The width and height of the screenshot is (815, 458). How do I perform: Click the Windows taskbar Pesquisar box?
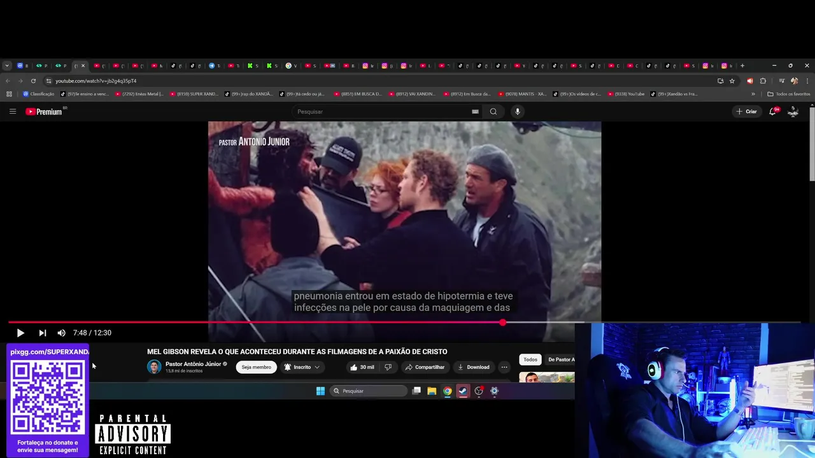coord(368,391)
